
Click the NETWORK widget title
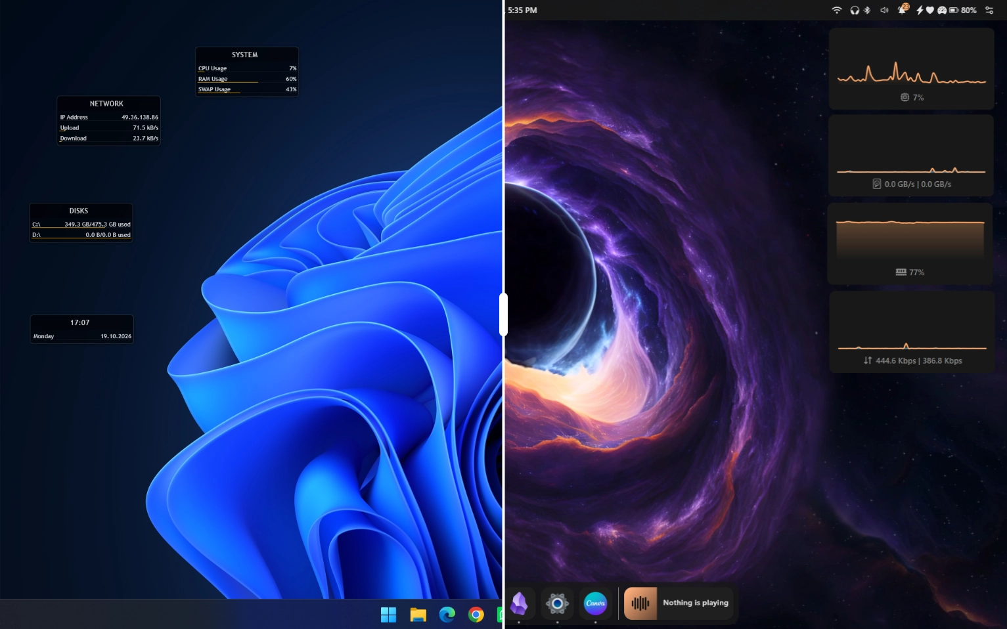coord(106,104)
